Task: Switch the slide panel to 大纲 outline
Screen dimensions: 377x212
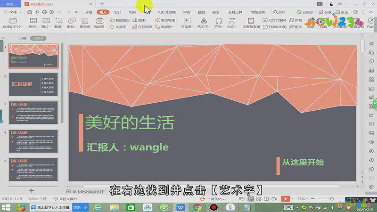Action: pos(23,38)
